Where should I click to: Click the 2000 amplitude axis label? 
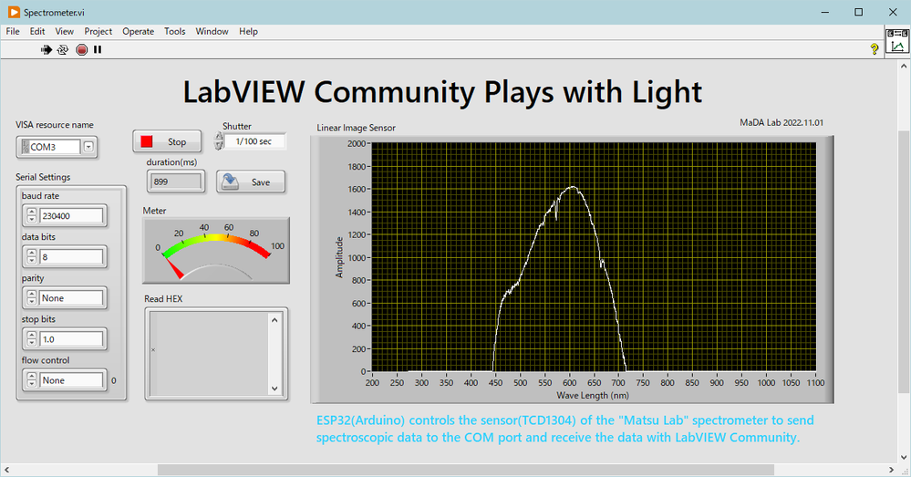(357, 143)
